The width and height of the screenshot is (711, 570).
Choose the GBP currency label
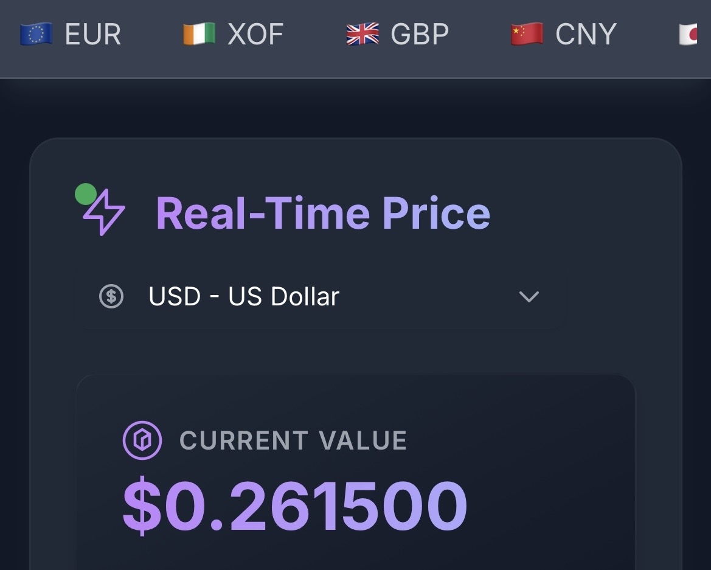419,34
